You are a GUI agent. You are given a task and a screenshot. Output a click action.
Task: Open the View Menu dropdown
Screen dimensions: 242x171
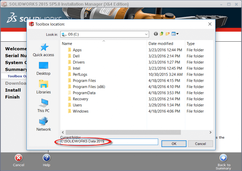(x=176, y=34)
